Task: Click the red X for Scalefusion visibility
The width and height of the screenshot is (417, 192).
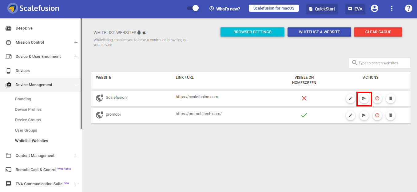Action: coord(304,98)
